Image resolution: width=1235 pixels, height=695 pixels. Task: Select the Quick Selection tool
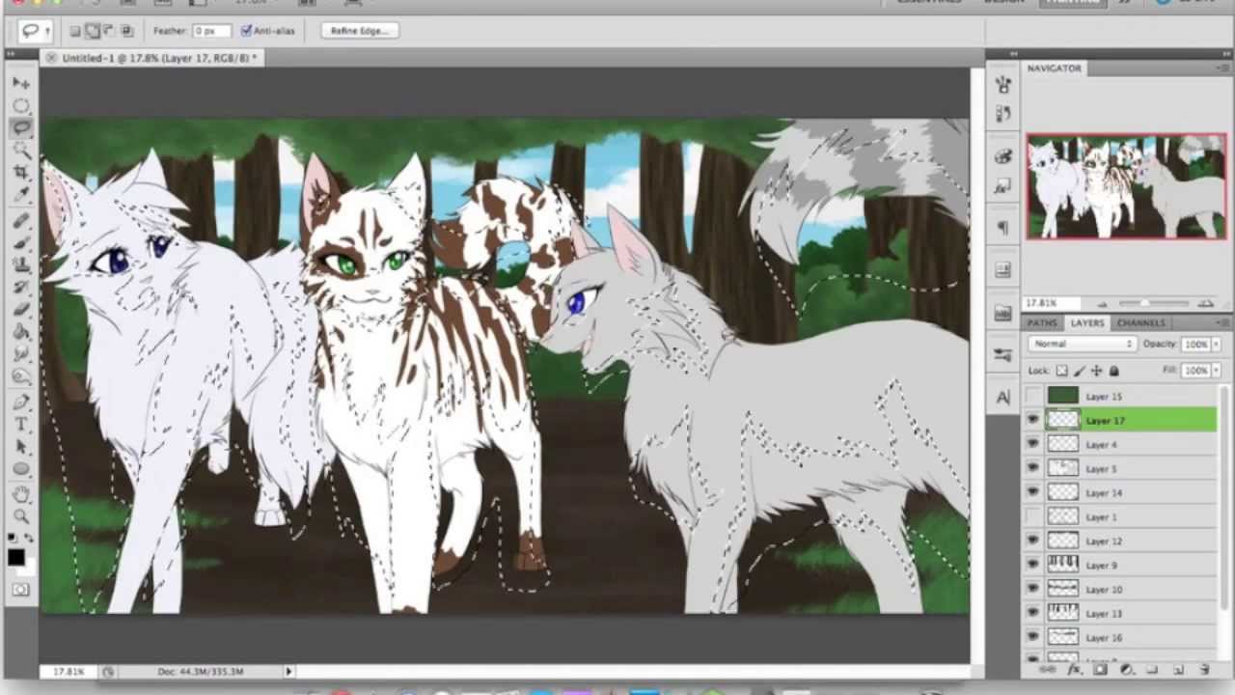tap(21, 150)
